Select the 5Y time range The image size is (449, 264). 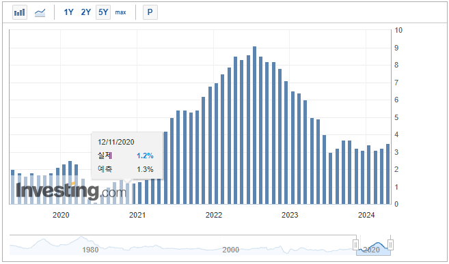[x=103, y=12]
